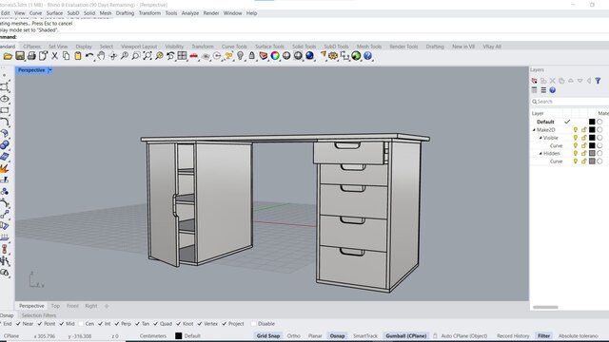Click the Undo arrow icon

(89, 56)
